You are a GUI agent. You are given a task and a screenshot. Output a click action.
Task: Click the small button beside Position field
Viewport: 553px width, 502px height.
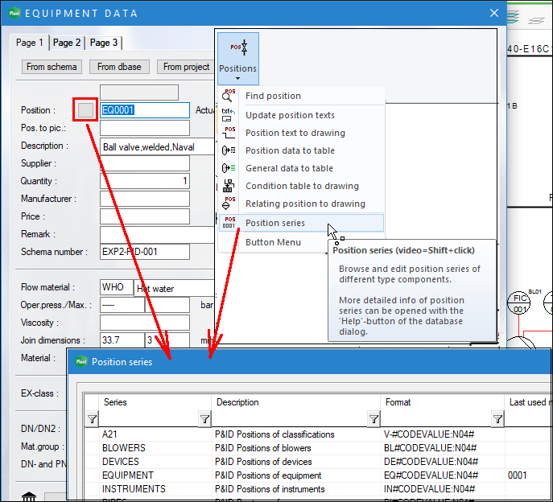pos(85,110)
